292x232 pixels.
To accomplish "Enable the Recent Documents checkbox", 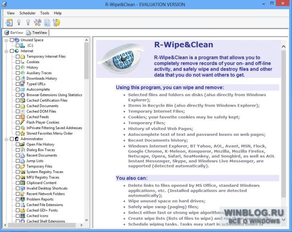I will (x=17, y=155).
